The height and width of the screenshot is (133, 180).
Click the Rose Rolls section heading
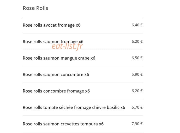(x=35, y=8)
